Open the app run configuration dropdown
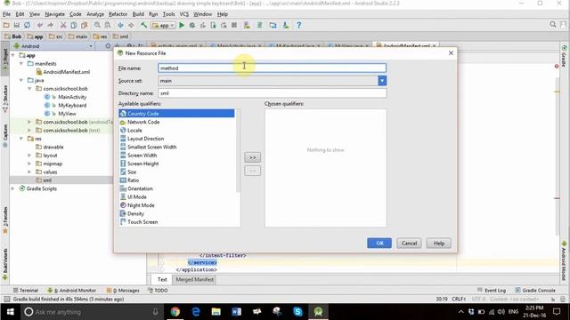The image size is (570, 320). (163, 26)
